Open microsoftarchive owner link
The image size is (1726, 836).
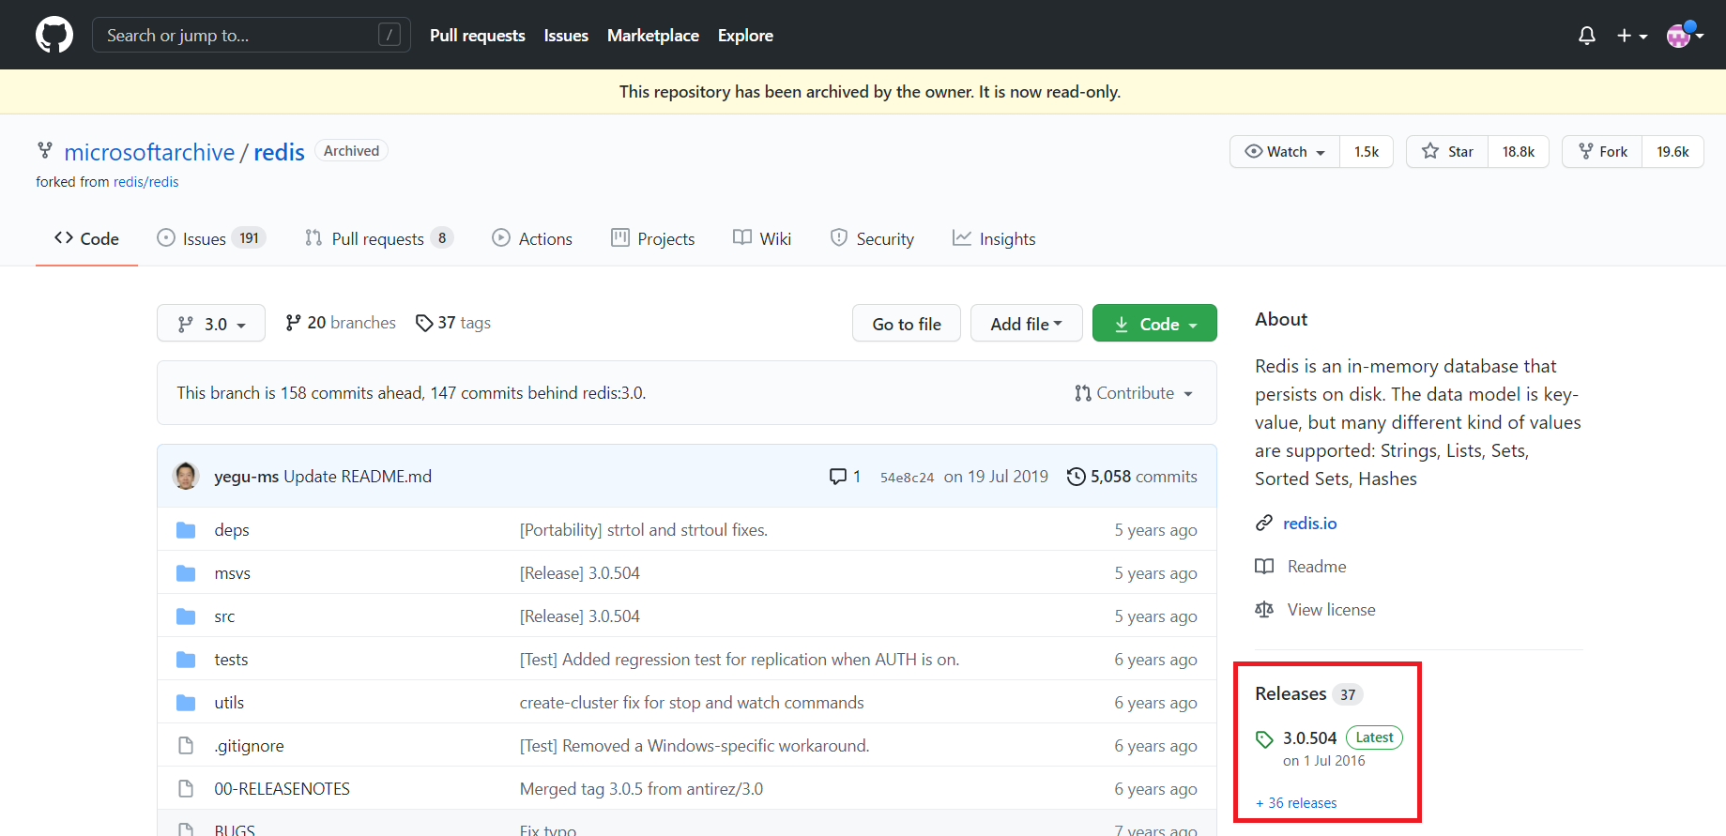[x=149, y=152]
